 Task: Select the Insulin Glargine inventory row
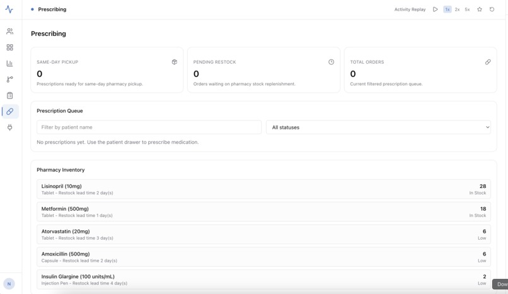263,279
